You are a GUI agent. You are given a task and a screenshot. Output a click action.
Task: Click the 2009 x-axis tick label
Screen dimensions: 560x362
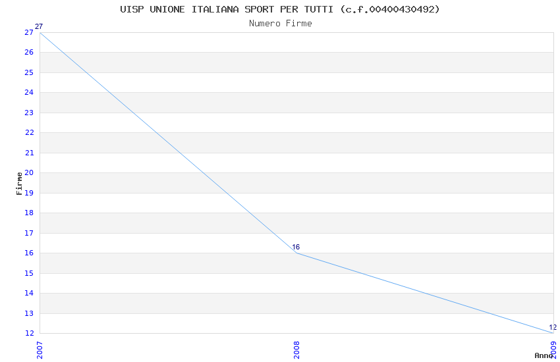pos(553,350)
